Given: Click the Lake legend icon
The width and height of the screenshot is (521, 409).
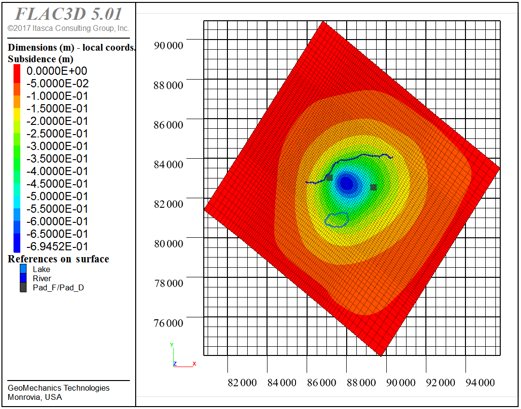Looking at the screenshot, I should pos(23,269).
